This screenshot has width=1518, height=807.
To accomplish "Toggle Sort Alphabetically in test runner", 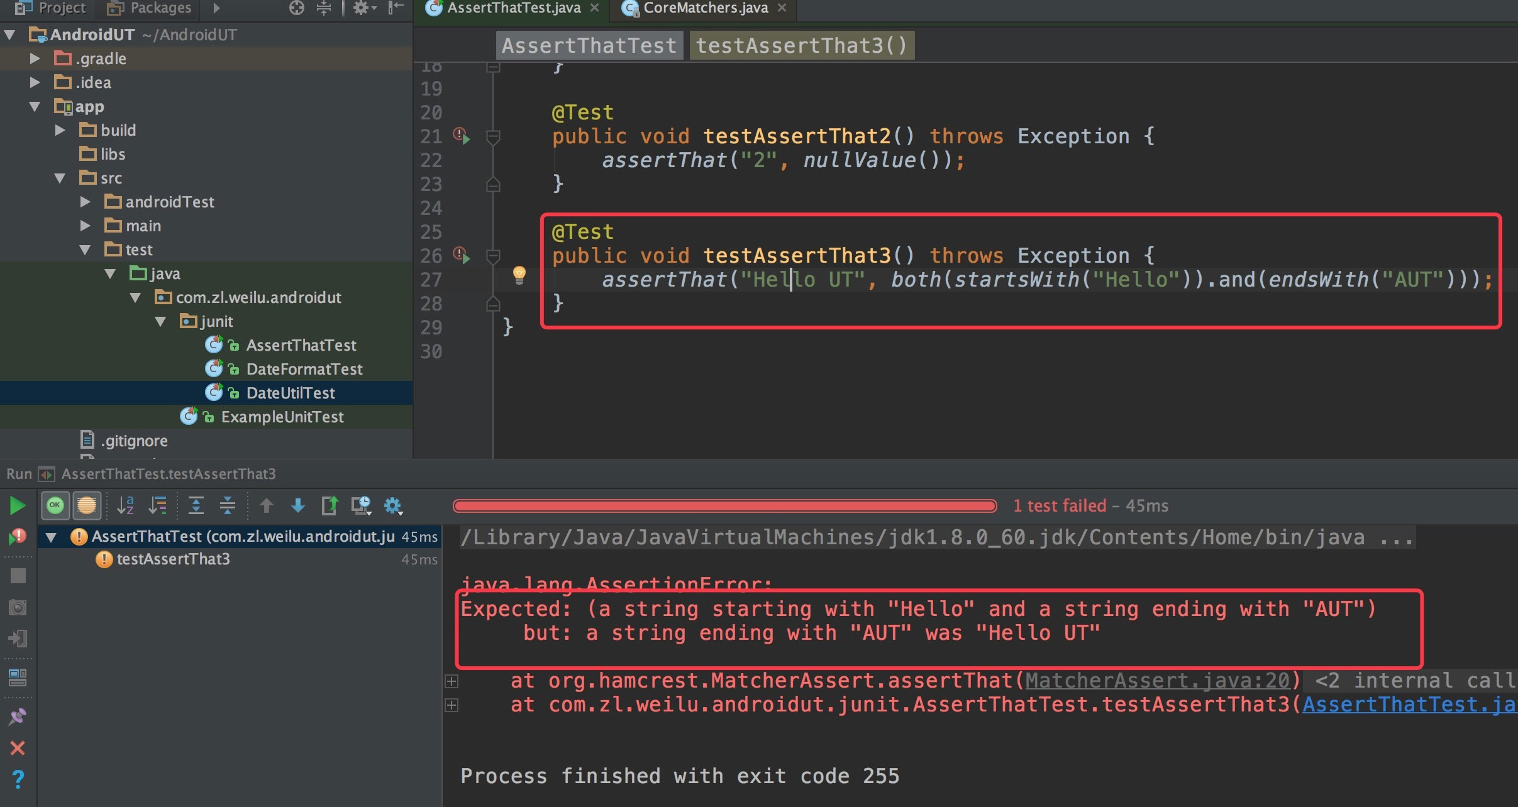I will 126,505.
